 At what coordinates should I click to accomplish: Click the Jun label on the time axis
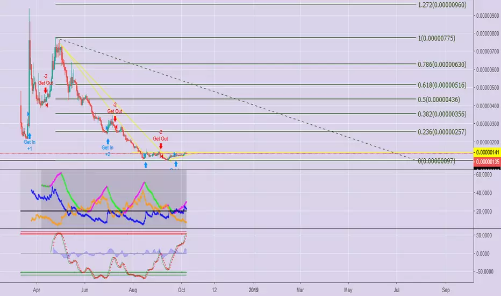85,290
